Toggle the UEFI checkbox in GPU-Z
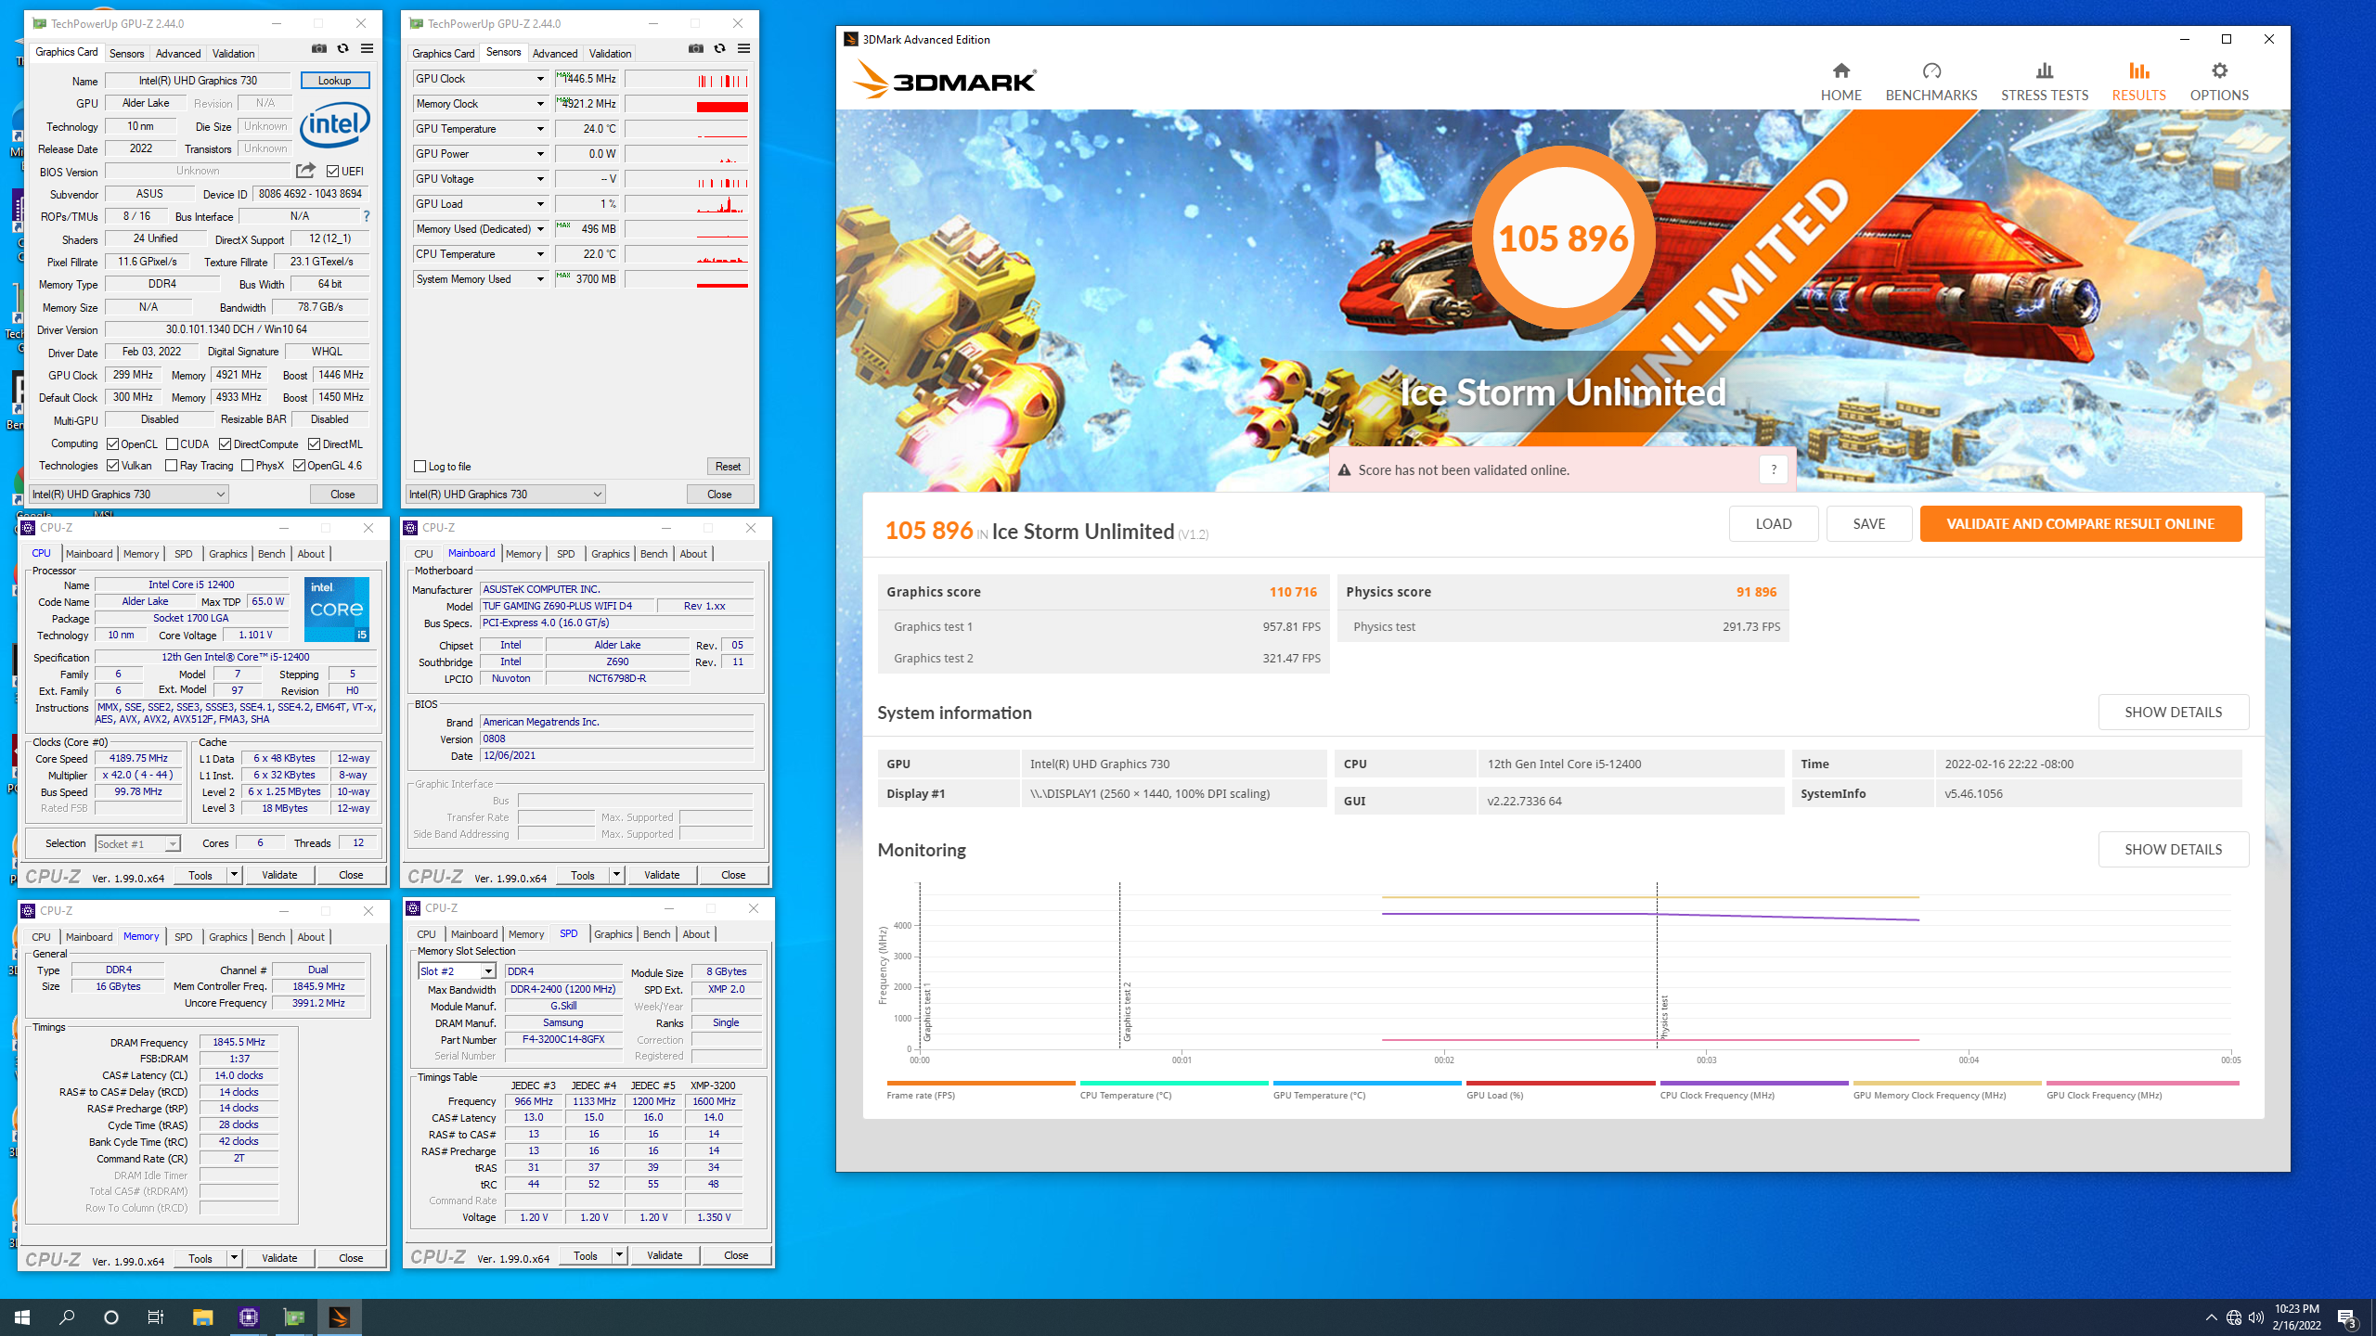2376x1336 pixels. [332, 171]
